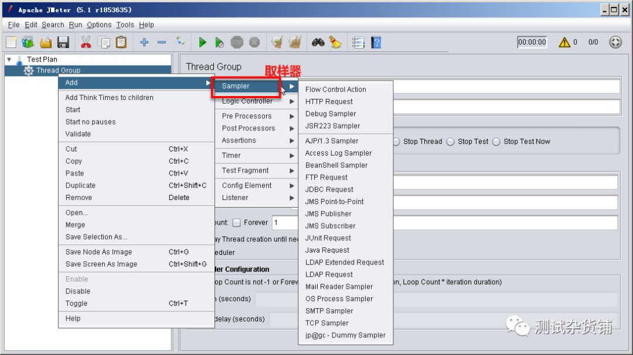Viewport: 633px width, 355px height.
Task: Expand the Logic Controller submenu
Action: [x=256, y=101]
